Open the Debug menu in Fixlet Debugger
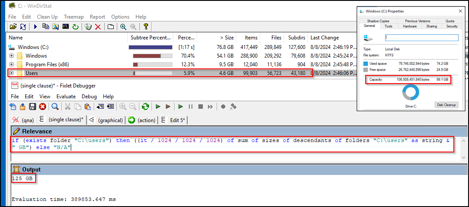The image size is (469, 207). coord(89,97)
